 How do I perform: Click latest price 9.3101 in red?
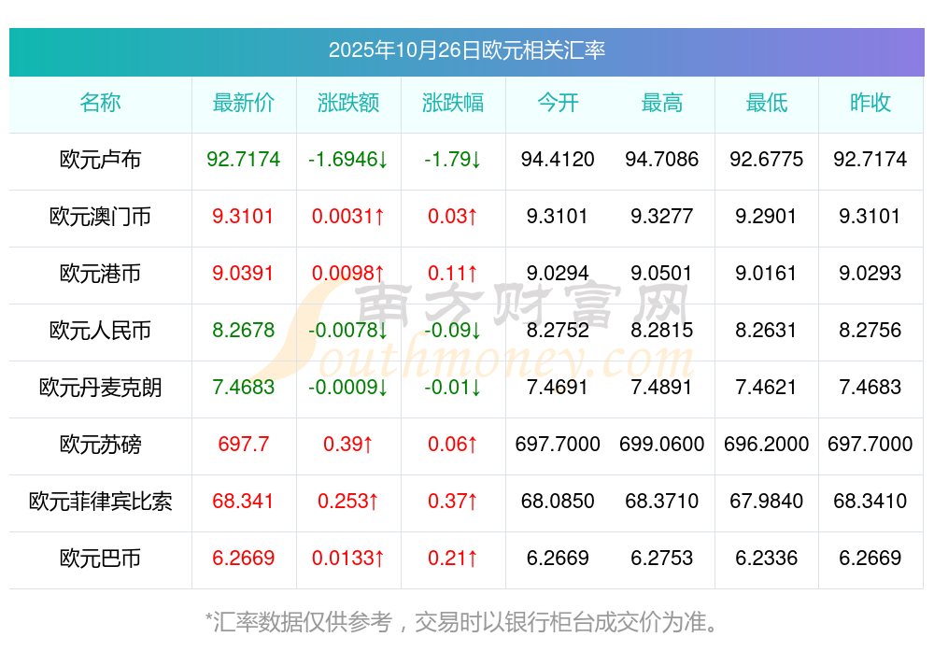coord(243,216)
